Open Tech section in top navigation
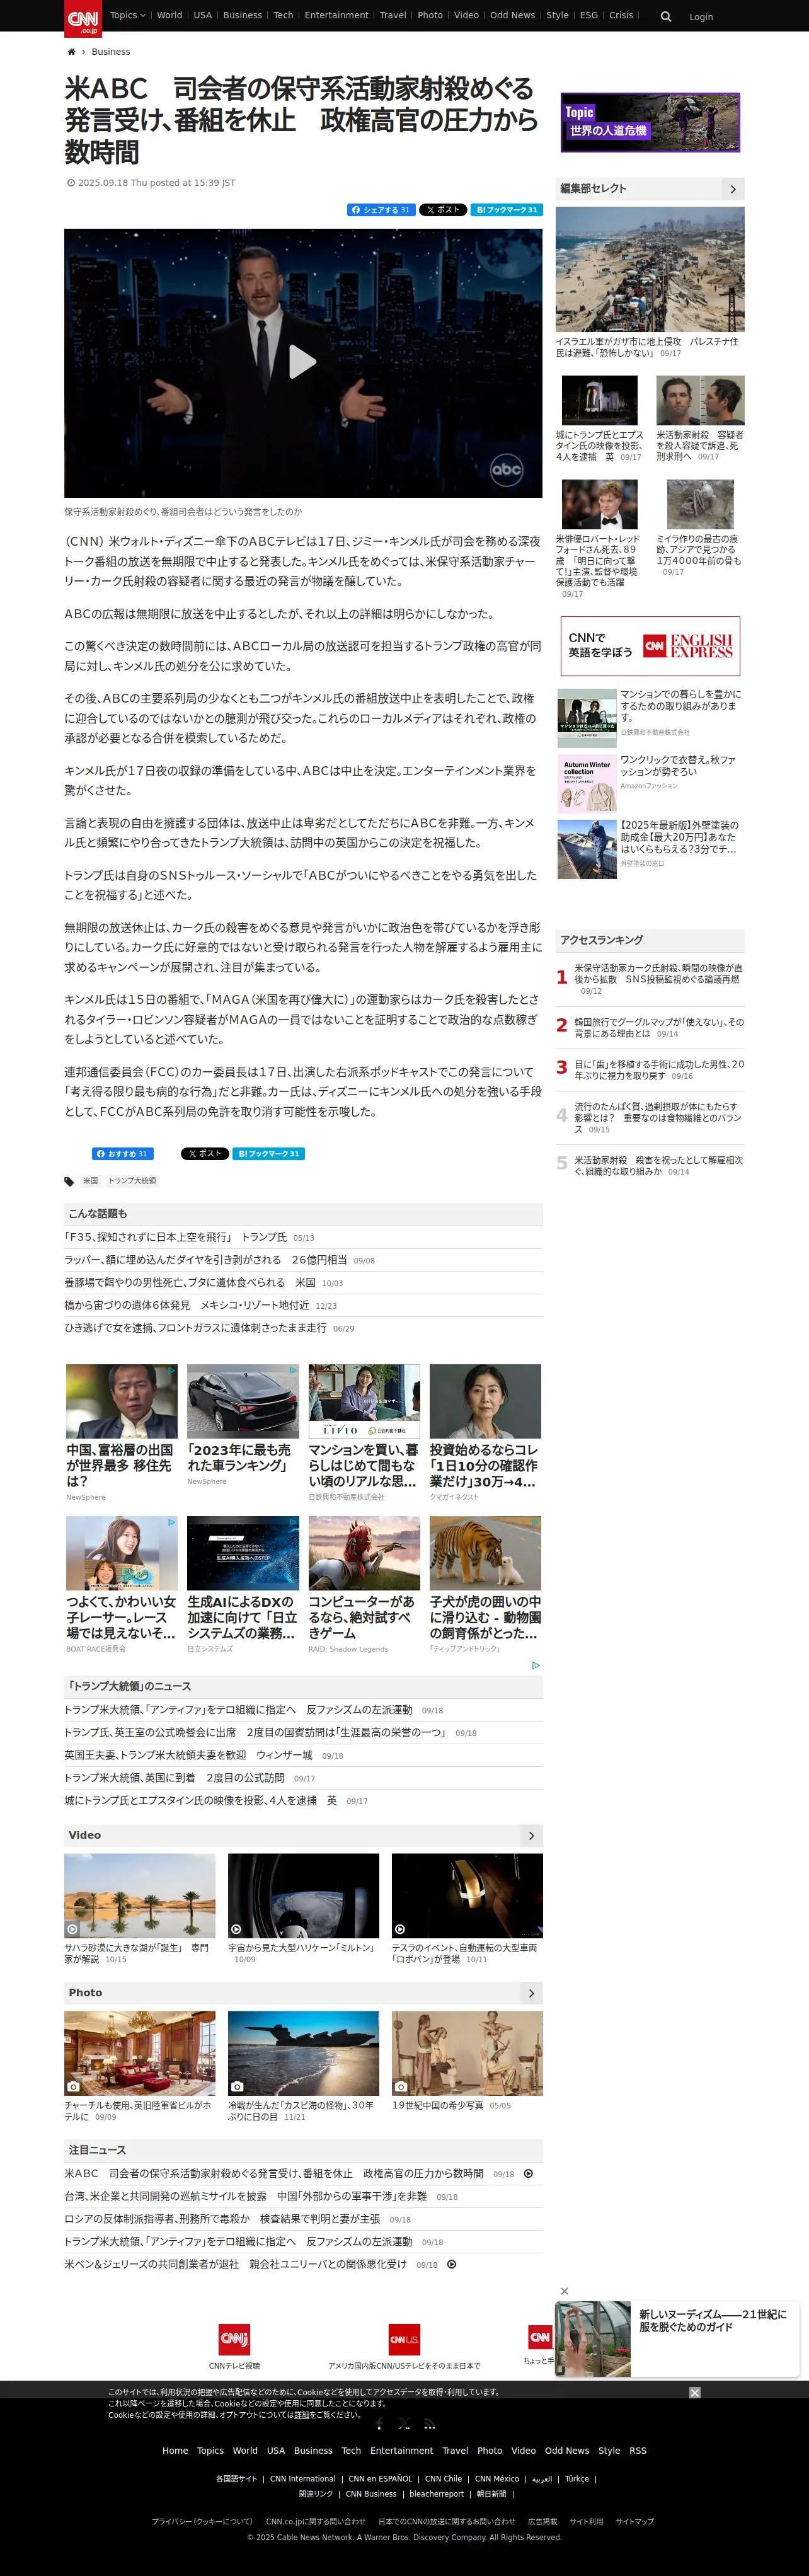 coord(283,15)
